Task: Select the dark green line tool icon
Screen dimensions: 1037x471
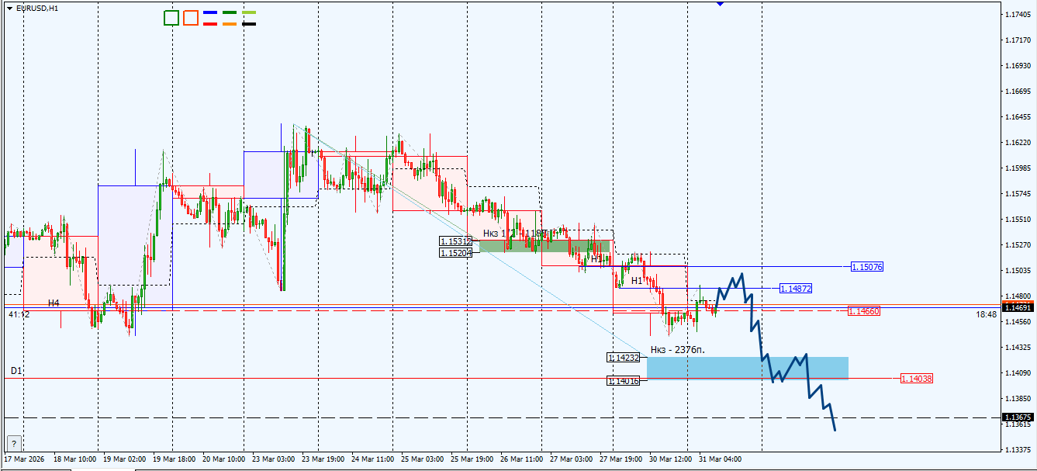Action: point(230,12)
